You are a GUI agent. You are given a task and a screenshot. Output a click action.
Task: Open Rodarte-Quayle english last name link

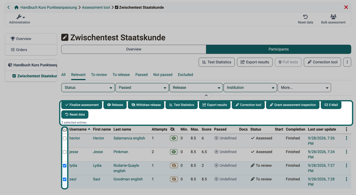tap(126, 168)
